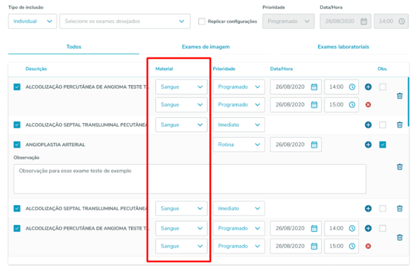Click plus icon of upper ALCOOLIZAÇÃO SEPTAL row
The image size is (416, 269).
(368, 125)
